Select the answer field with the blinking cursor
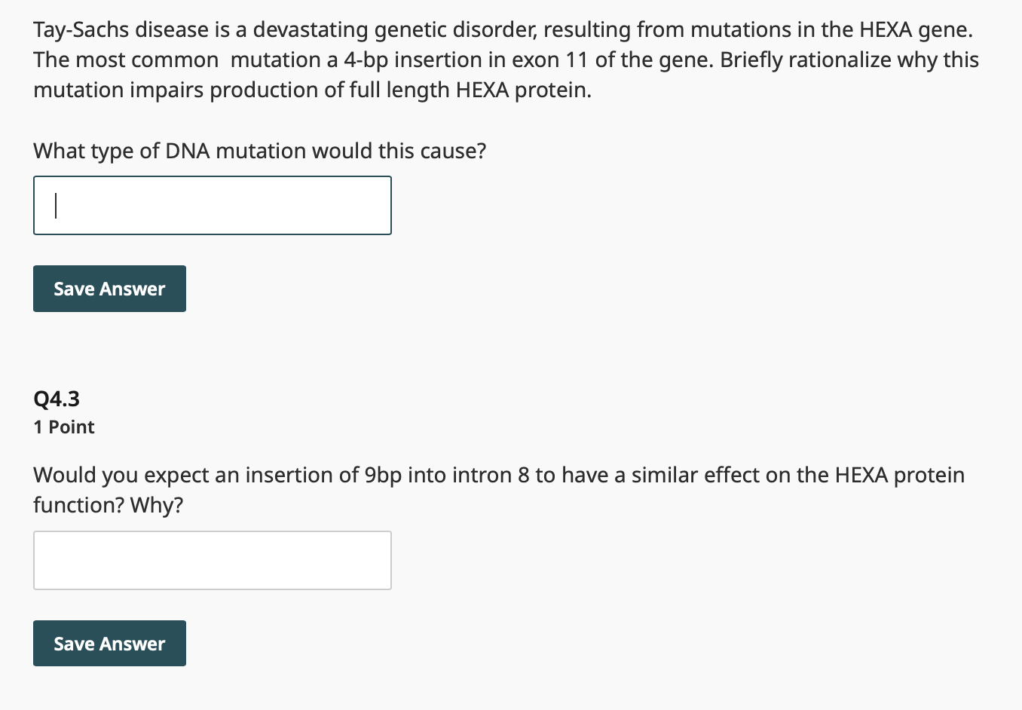 [x=211, y=205]
